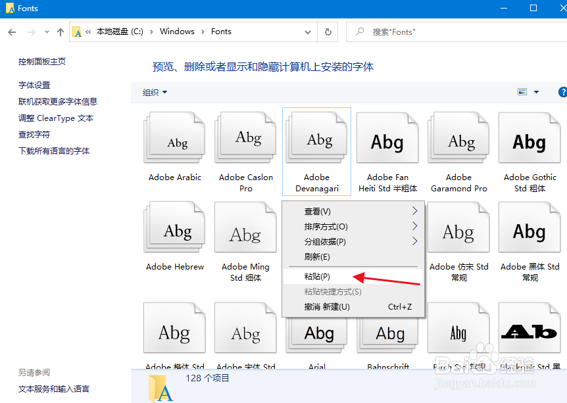Open the Adobe Devanagari font preview

pyautogui.click(x=316, y=138)
